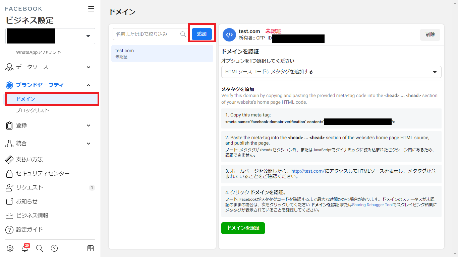This screenshot has width=458, height=257.
Task: Open the HTMLソースコードにメタタグを追加する dropdown
Action: (331, 72)
